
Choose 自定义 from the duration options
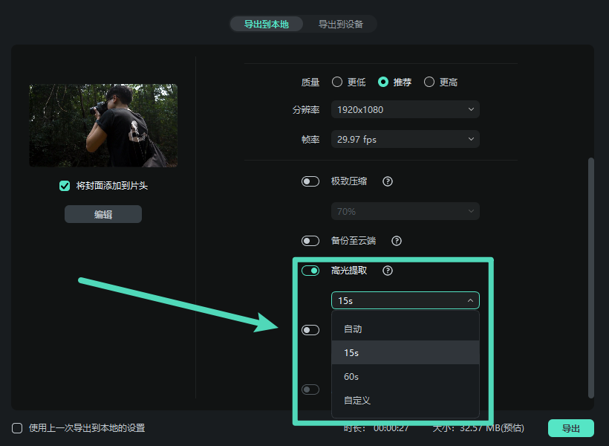tap(405, 400)
